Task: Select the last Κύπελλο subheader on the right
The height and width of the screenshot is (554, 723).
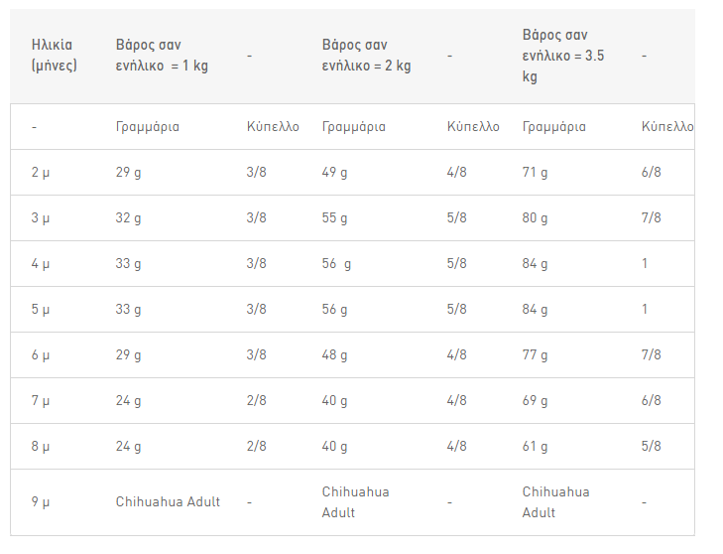Action: [667, 127]
